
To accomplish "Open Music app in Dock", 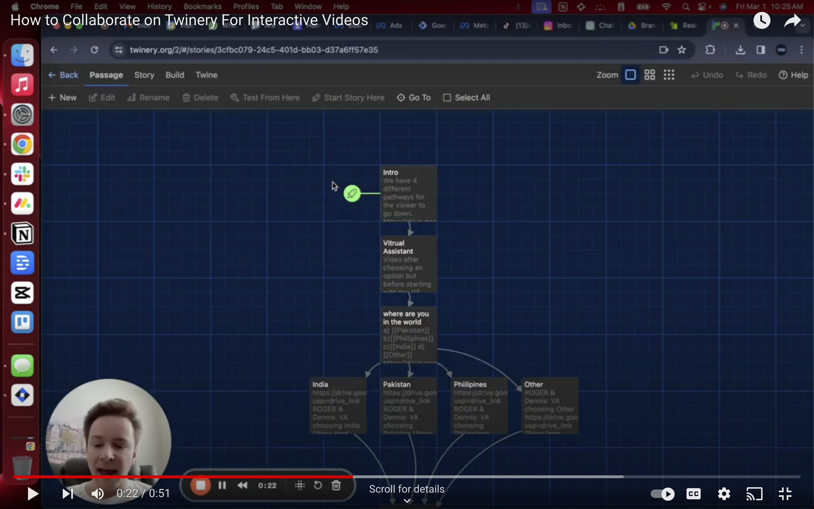I will pyautogui.click(x=22, y=85).
